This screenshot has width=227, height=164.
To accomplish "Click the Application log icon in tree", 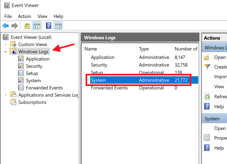I will point(21,59).
